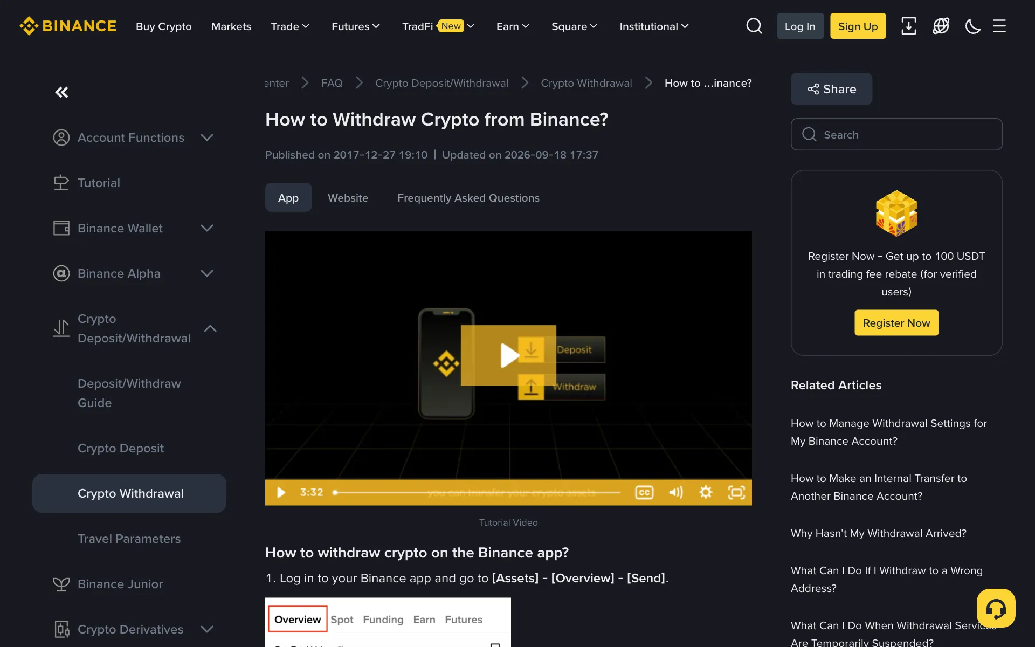The height and width of the screenshot is (647, 1035).
Task: Click the large video play overlay
Action: (x=508, y=355)
